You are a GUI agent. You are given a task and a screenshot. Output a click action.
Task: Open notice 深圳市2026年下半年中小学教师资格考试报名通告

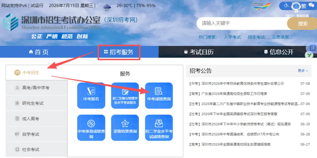240,124
